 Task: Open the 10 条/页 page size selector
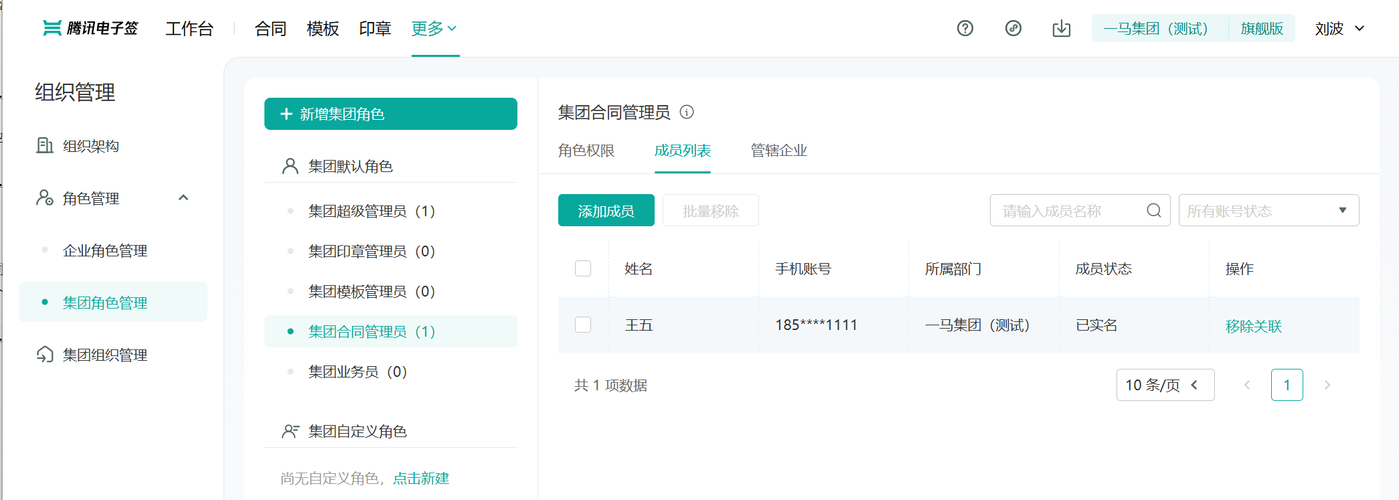pyautogui.click(x=1165, y=385)
